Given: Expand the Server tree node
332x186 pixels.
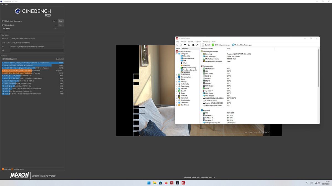Looking at the screenshot, I should [177, 79].
